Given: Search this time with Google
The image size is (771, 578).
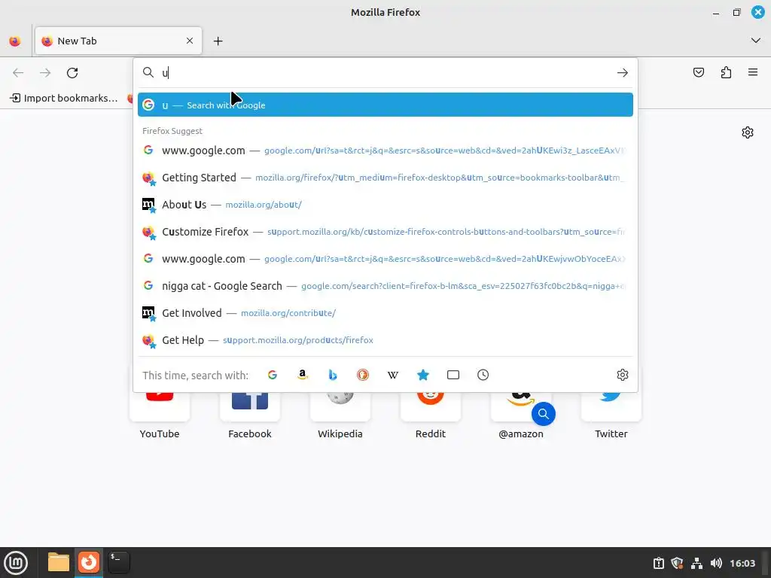Looking at the screenshot, I should point(273,375).
